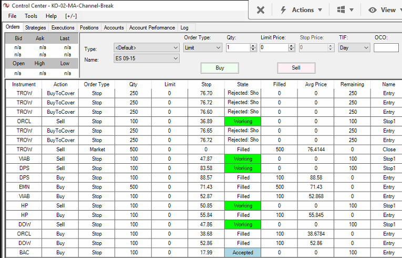The height and width of the screenshot is (258, 402).
Task: Open the TIF Day dropdown
Action: pyautogui.click(x=354, y=47)
